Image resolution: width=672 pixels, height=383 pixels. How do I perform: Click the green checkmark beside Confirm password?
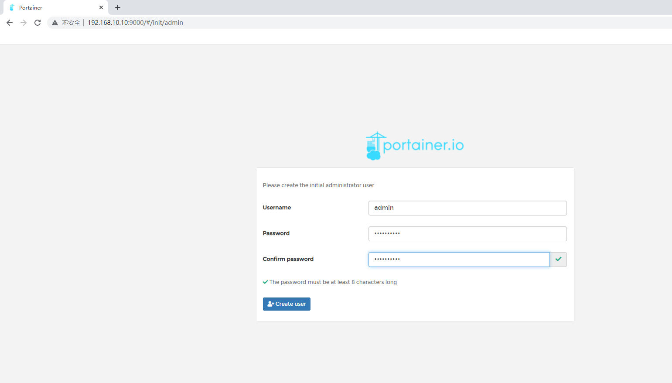tap(558, 260)
